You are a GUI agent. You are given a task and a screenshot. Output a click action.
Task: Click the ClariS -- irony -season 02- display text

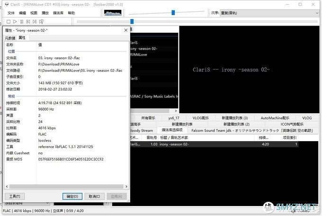(231, 70)
